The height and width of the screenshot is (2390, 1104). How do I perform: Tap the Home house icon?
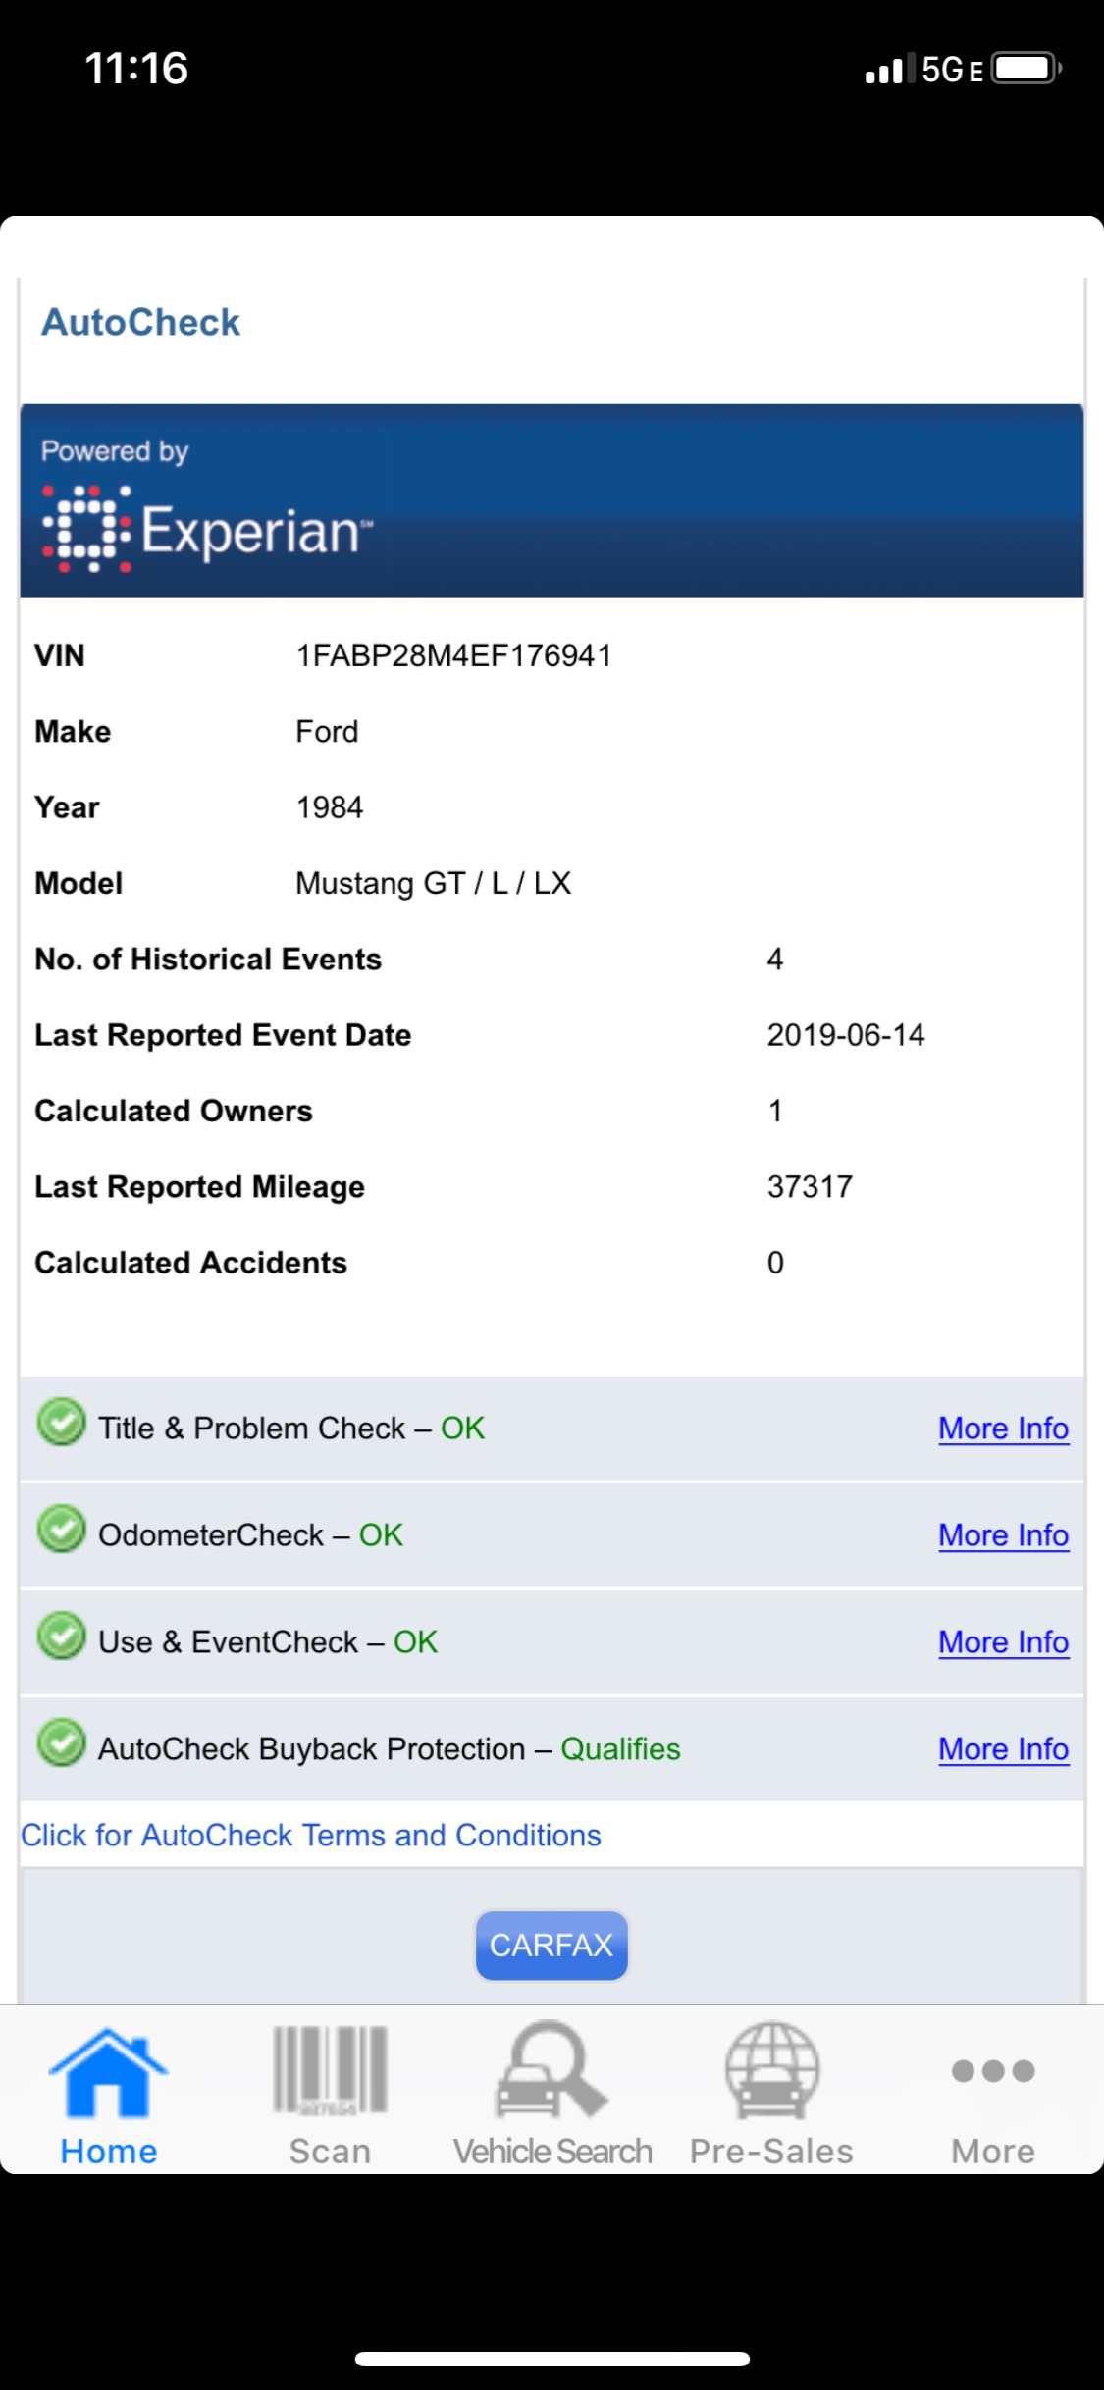(x=108, y=2072)
